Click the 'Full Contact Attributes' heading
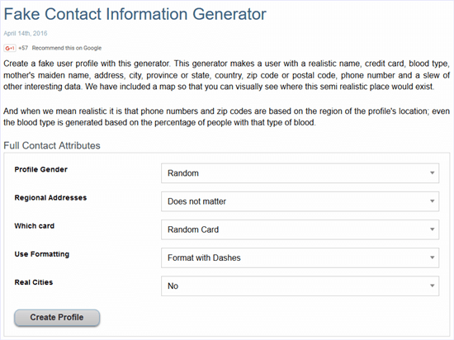 pyautogui.click(x=52, y=145)
